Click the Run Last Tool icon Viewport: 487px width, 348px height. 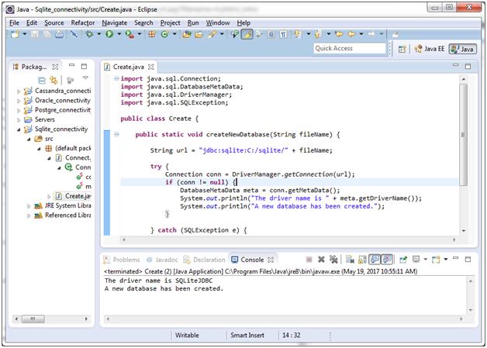(130, 34)
